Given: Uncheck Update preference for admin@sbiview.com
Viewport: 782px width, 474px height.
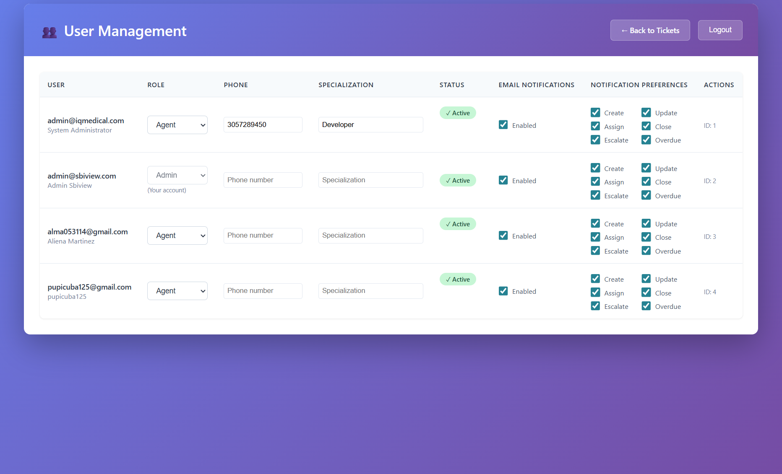Looking at the screenshot, I should pos(646,168).
